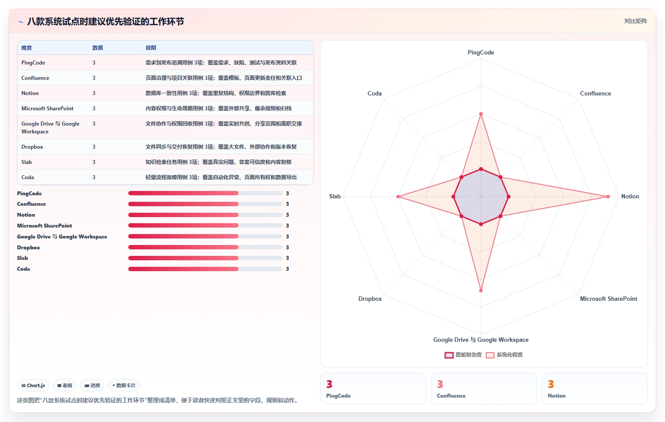Click description 文件协作与权限回收用例 3项

click(224, 124)
